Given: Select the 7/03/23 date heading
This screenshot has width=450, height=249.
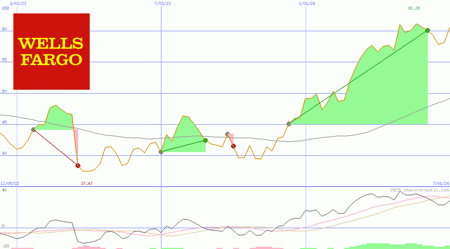Looking at the screenshot, I should pos(162,4).
